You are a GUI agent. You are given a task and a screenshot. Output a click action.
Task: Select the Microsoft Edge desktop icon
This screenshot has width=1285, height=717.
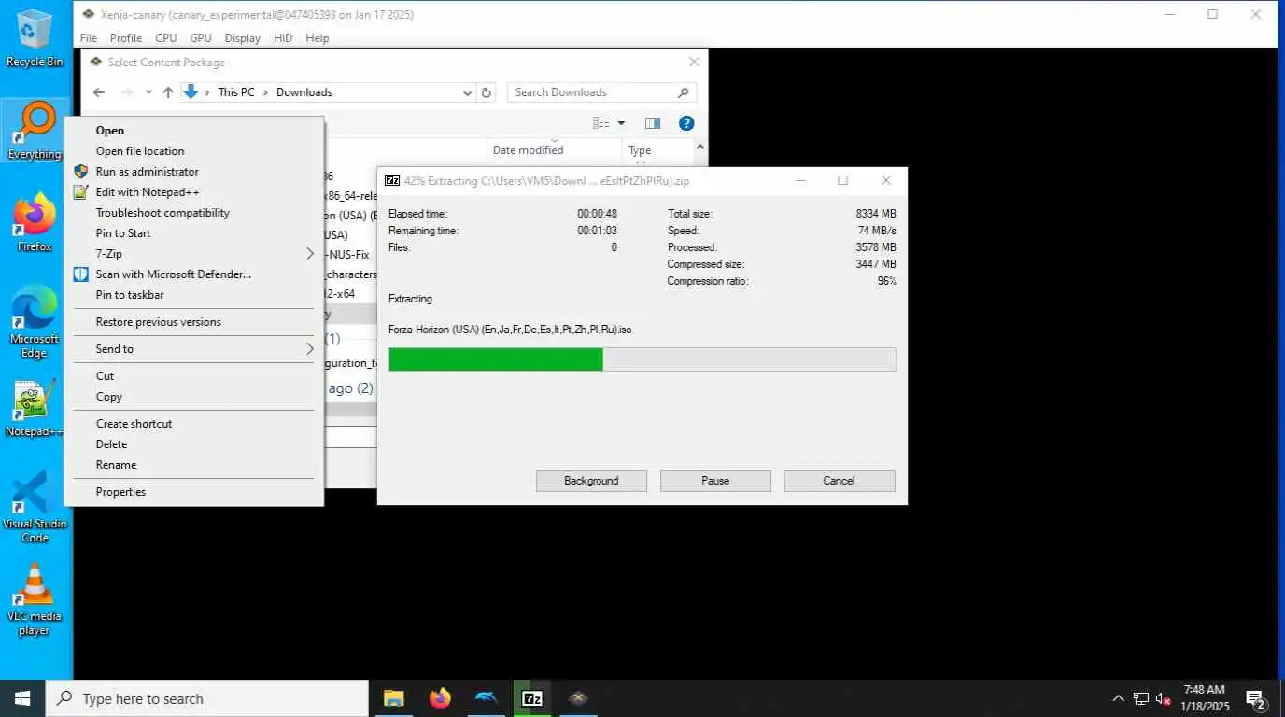coord(35,322)
